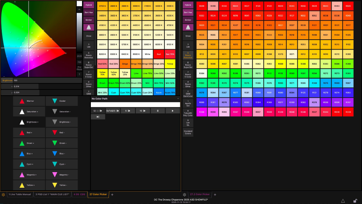Pick the R371 gel swatch
The width and height of the screenshot is (362, 204).
coord(292,54)
